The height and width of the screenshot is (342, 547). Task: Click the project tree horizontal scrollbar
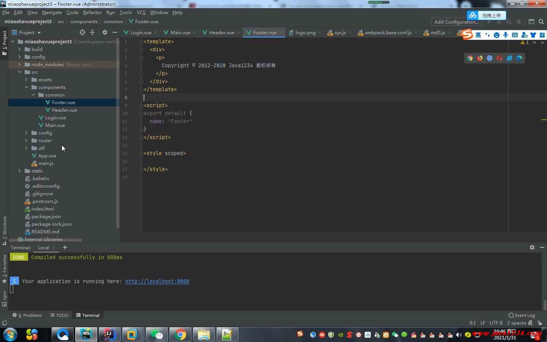coord(45,240)
